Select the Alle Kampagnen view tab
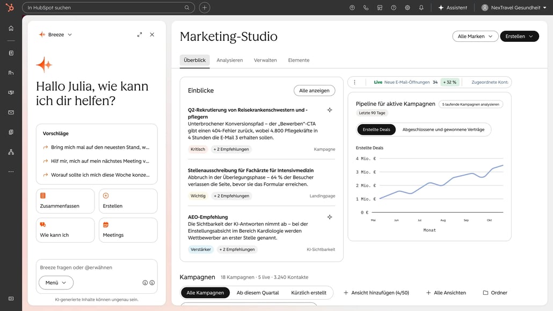 point(205,293)
